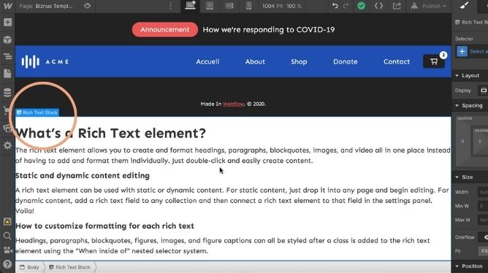Toggle page preview eye icon
488x273 pixels.
click(87, 6)
